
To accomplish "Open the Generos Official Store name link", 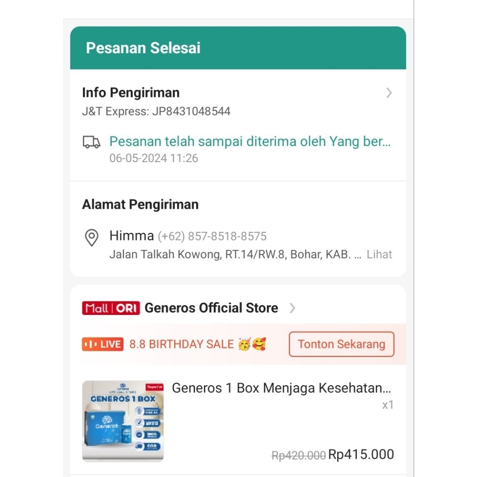I will tap(211, 308).
